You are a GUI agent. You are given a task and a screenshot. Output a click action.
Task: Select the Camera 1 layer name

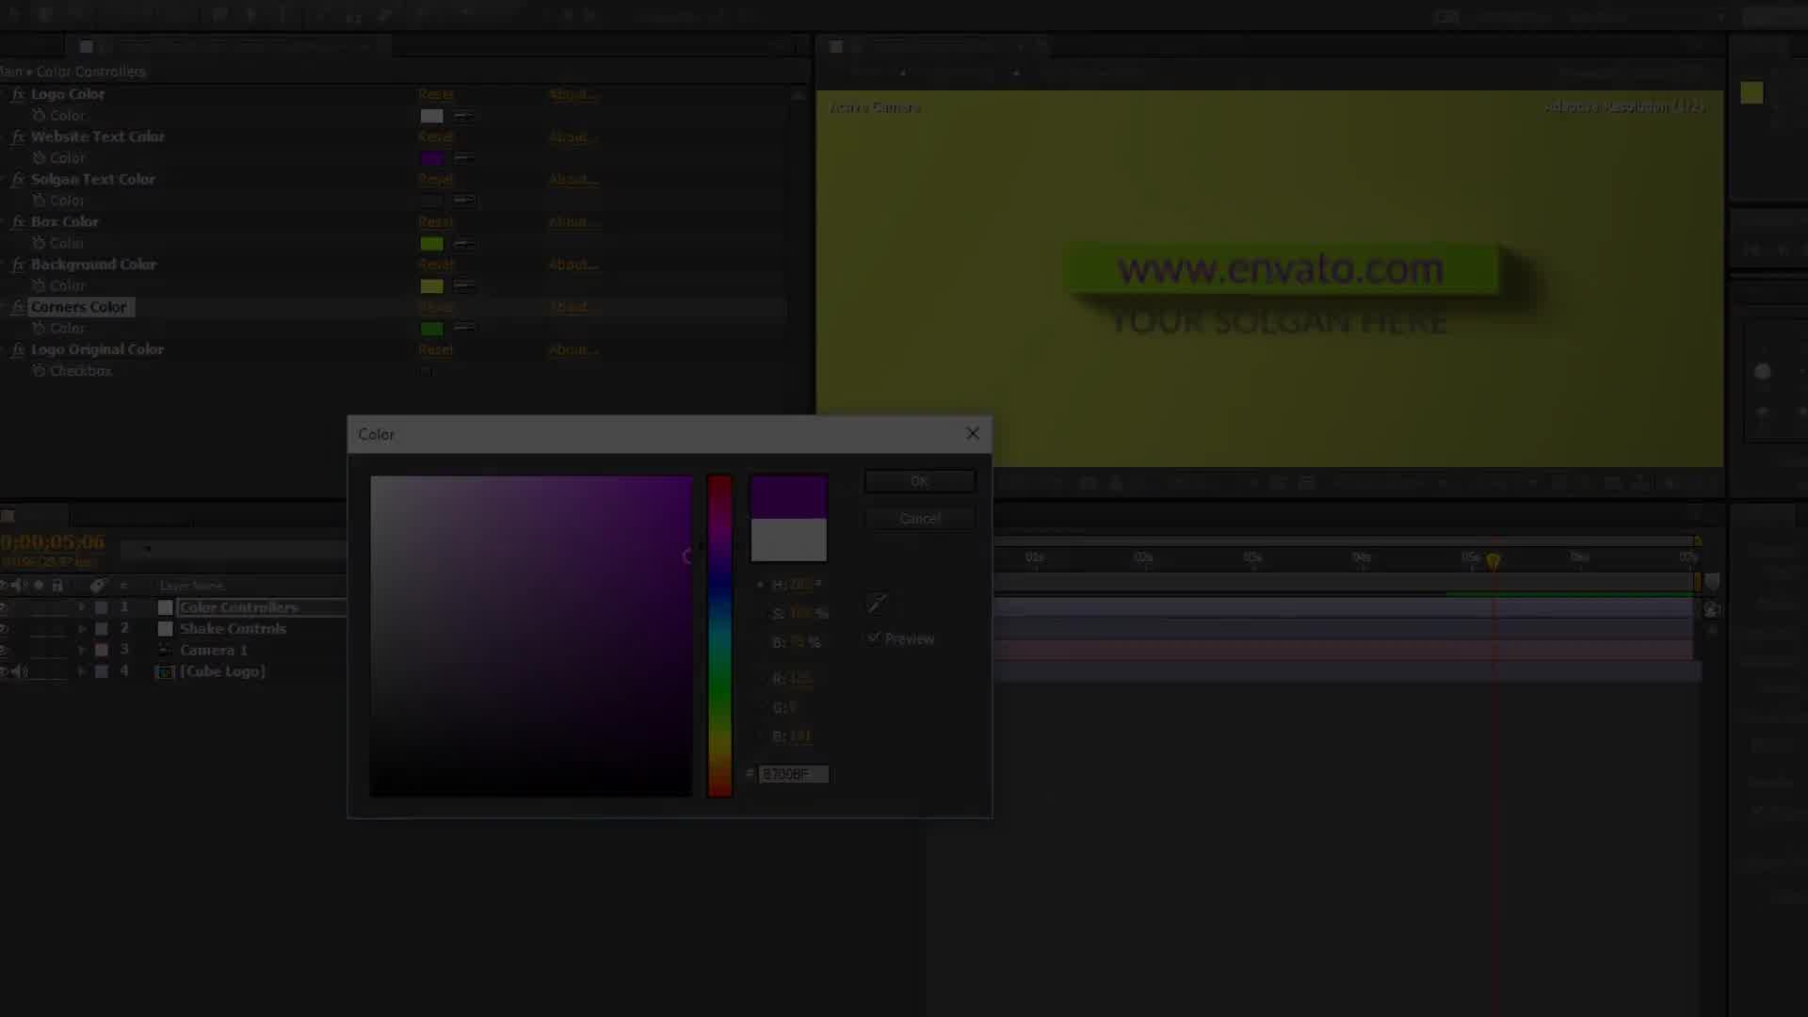[x=214, y=650]
